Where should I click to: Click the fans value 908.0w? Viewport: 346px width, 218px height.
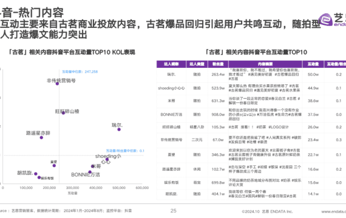(218, 114)
